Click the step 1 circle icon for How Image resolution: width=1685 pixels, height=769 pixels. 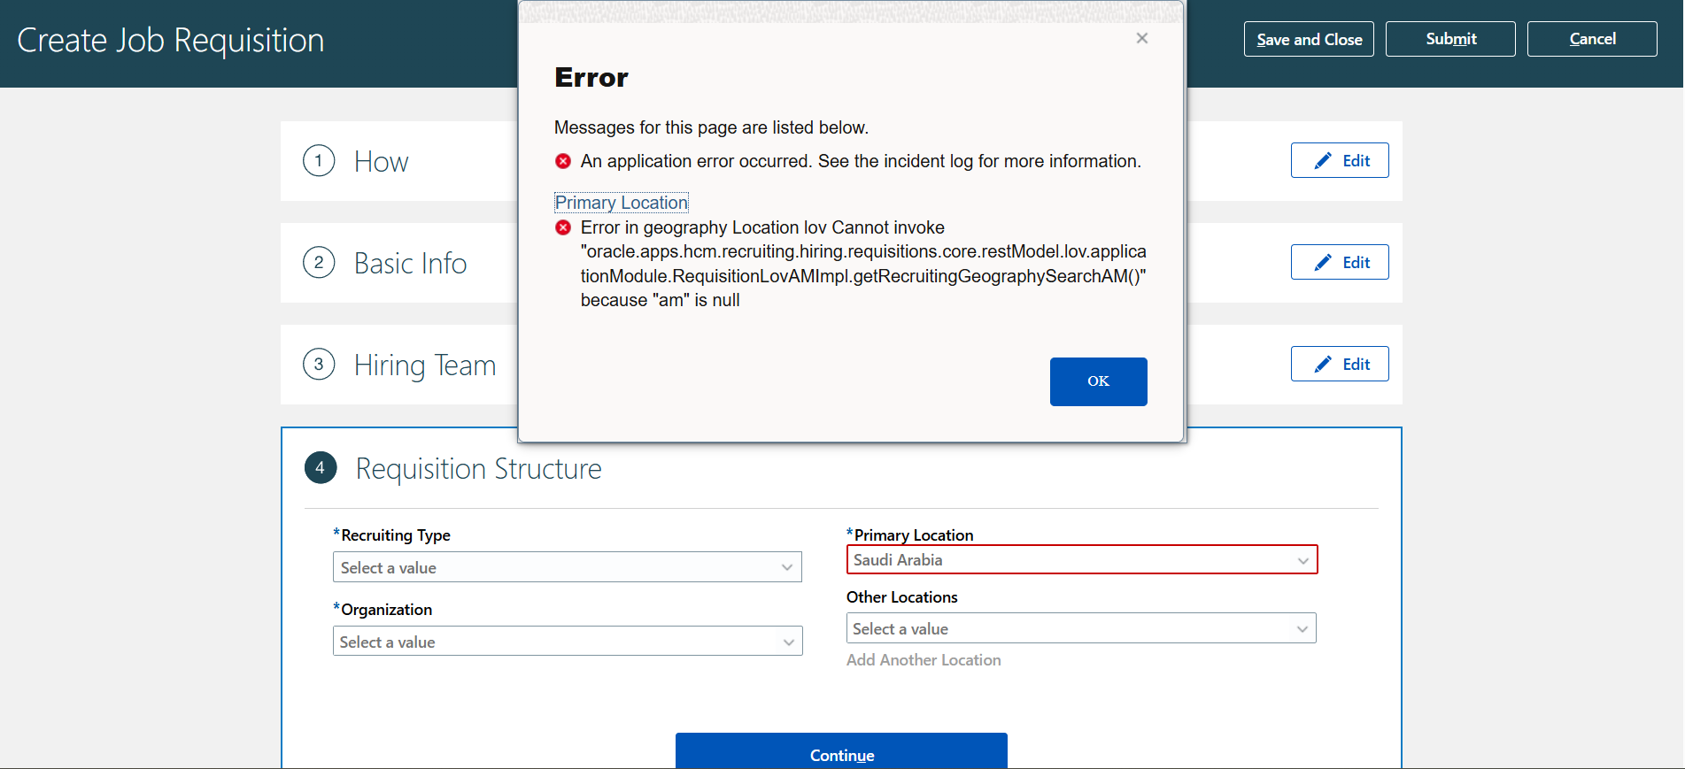pos(319,161)
